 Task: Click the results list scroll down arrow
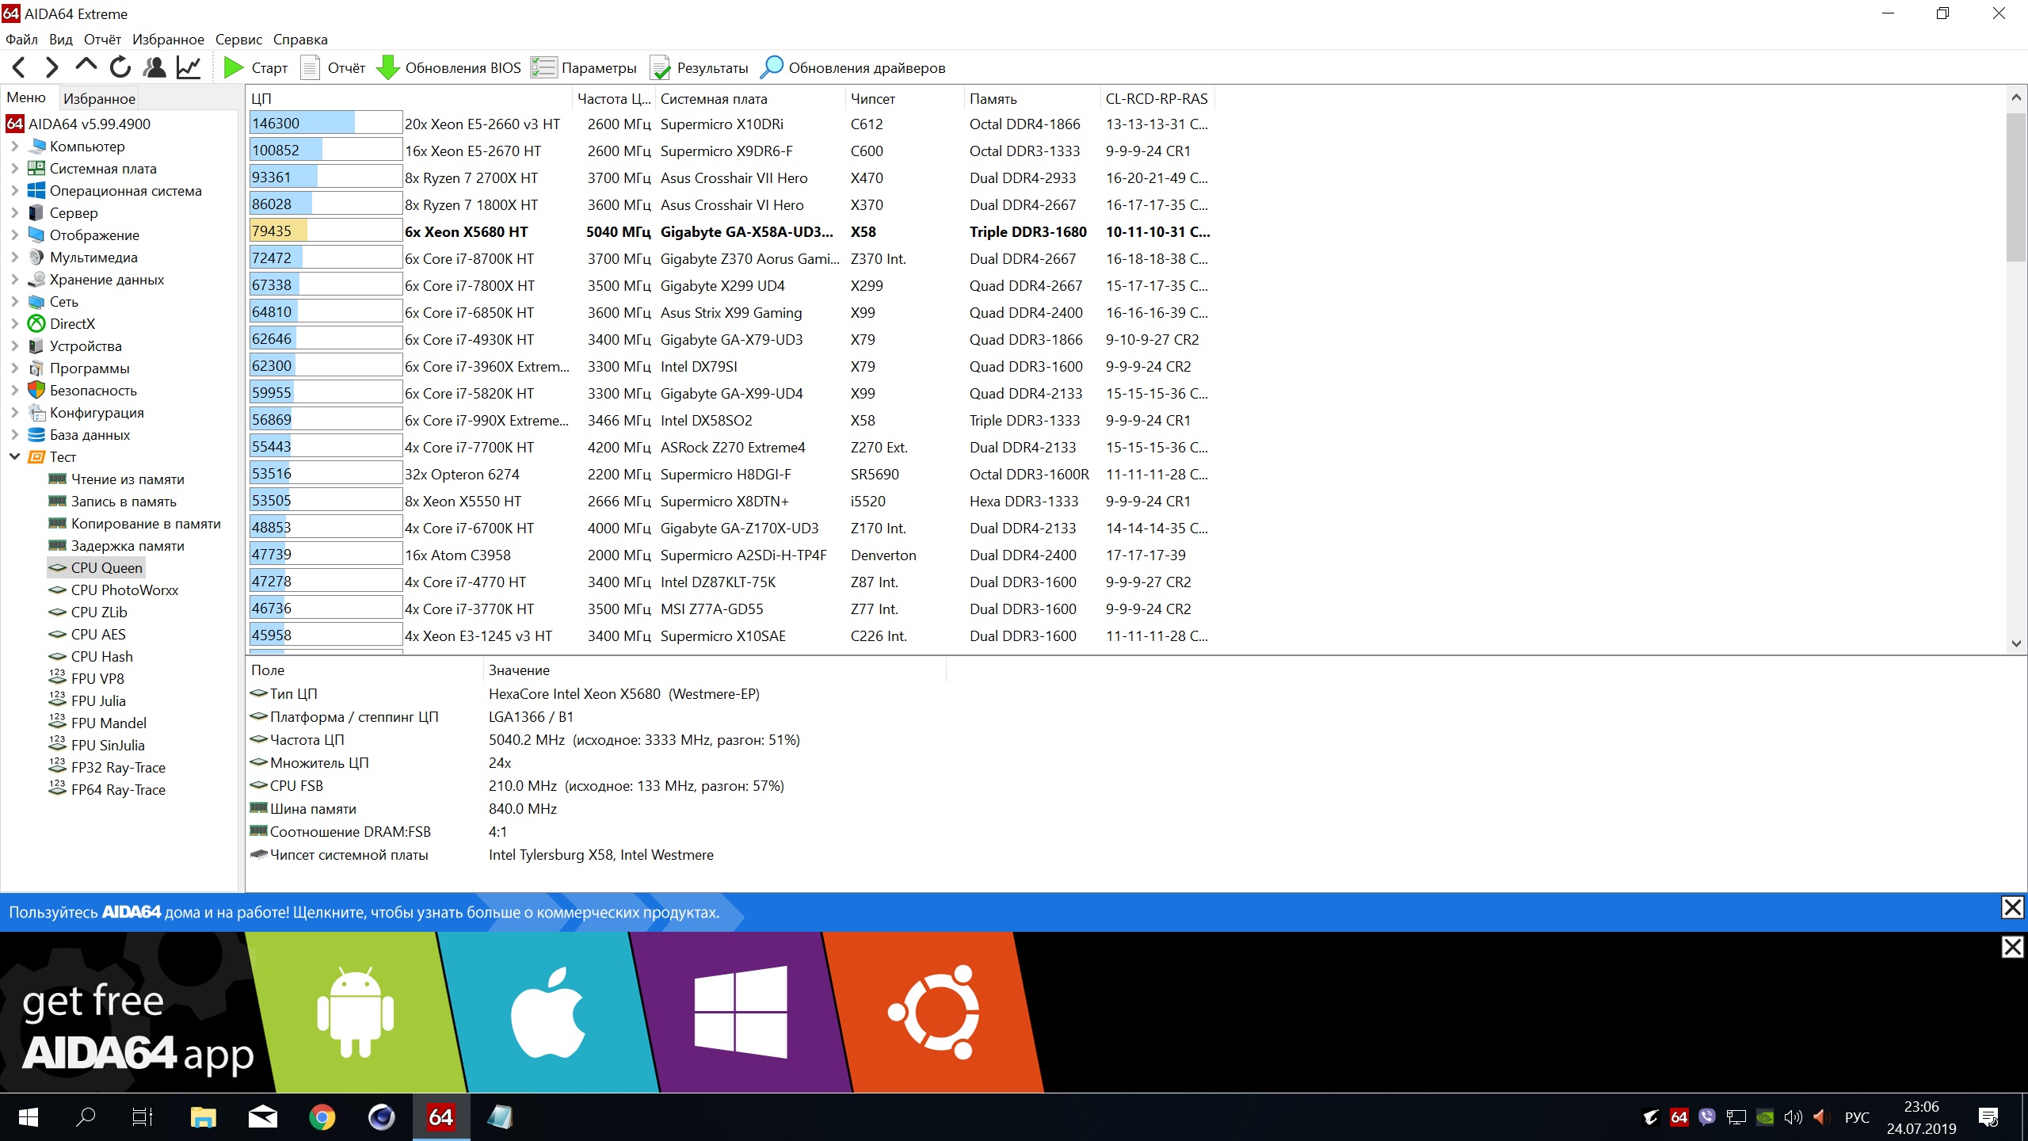[2016, 644]
